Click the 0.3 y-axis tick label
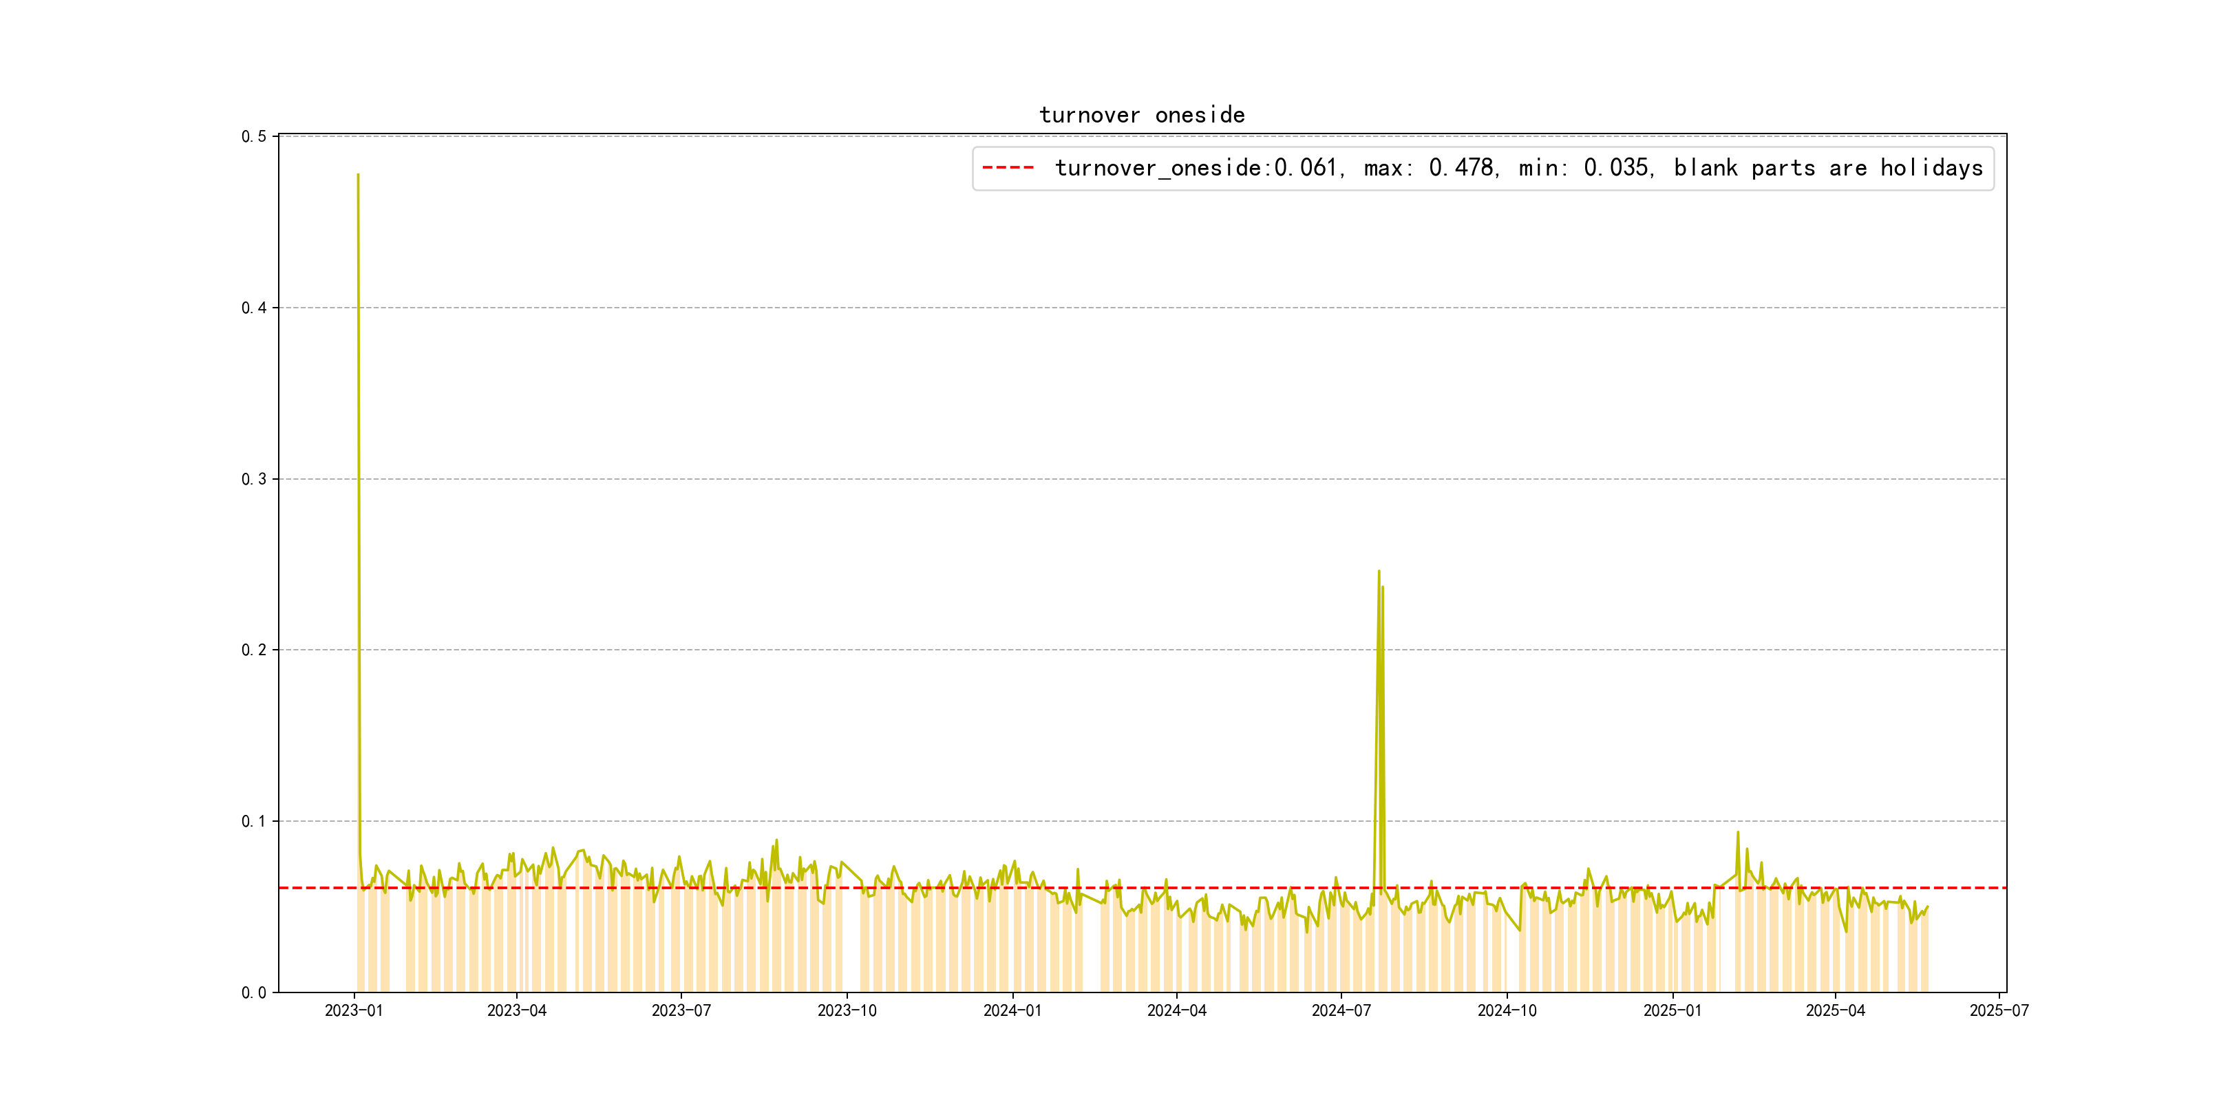The image size is (2230, 1115). tap(254, 479)
